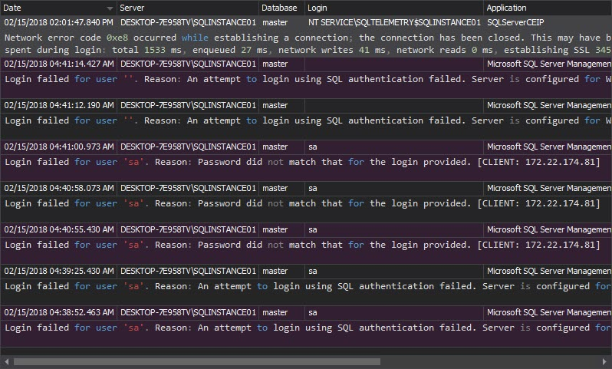Click password mismatch message under 04:40:55.430 AM
612x369 pixels.
(x=302, y=245)
